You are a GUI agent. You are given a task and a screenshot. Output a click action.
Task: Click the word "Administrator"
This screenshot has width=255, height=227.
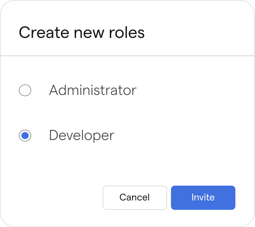pyautogui.click(x=93, y=90)
